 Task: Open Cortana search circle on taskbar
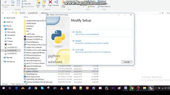10,88
